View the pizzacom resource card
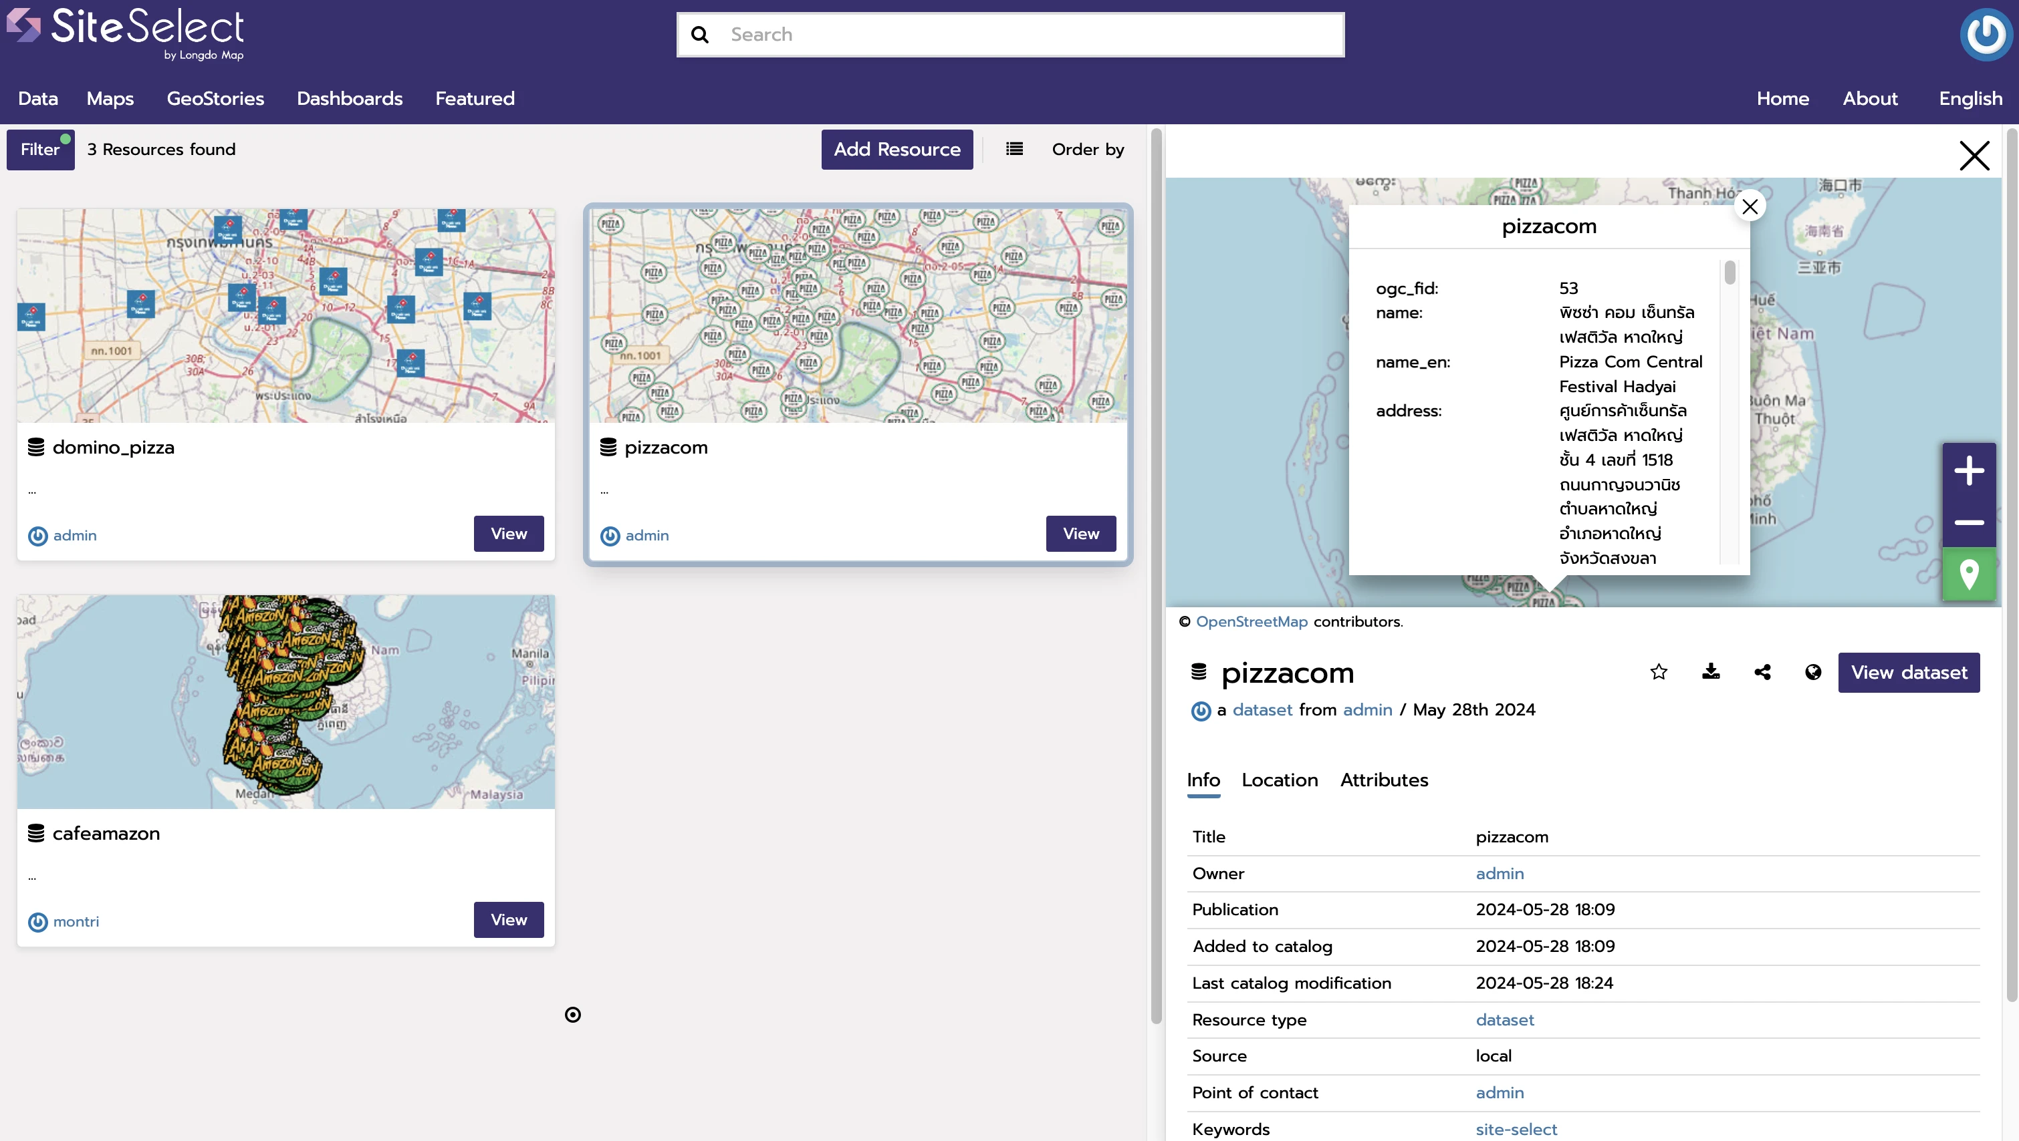This screenshot has height=1141, width=2019. point(1080,534)
